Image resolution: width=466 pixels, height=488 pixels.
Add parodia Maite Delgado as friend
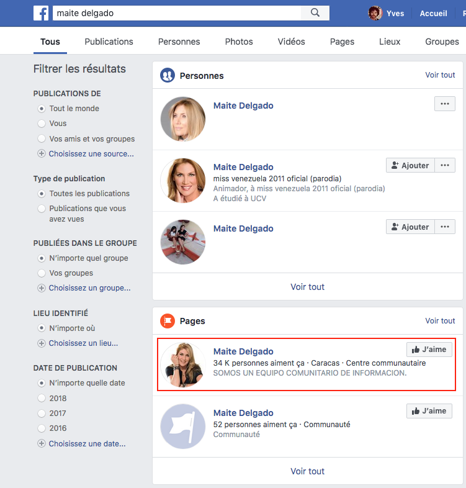pos(410,165)
